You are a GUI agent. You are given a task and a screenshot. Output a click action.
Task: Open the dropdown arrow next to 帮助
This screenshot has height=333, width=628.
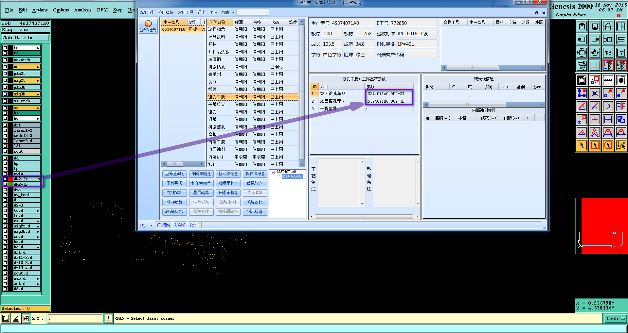click(x=233, y=13)
